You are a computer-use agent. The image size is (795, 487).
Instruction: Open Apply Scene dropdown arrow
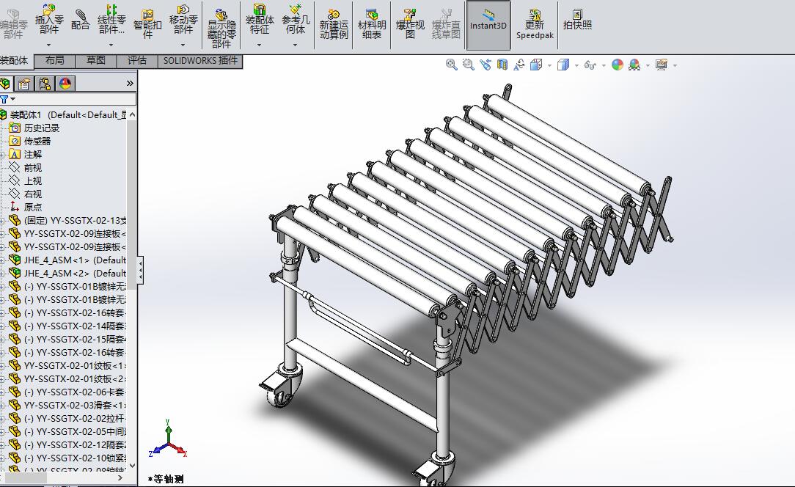coord(648,65)
